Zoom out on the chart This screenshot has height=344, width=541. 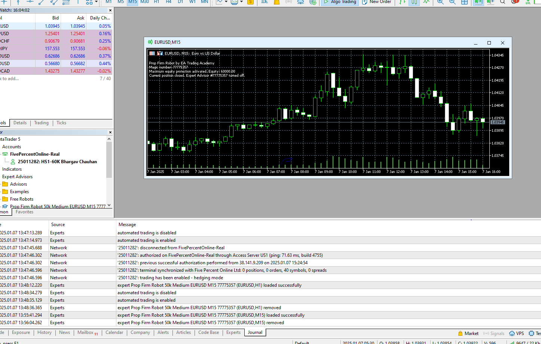coord(452,2)
